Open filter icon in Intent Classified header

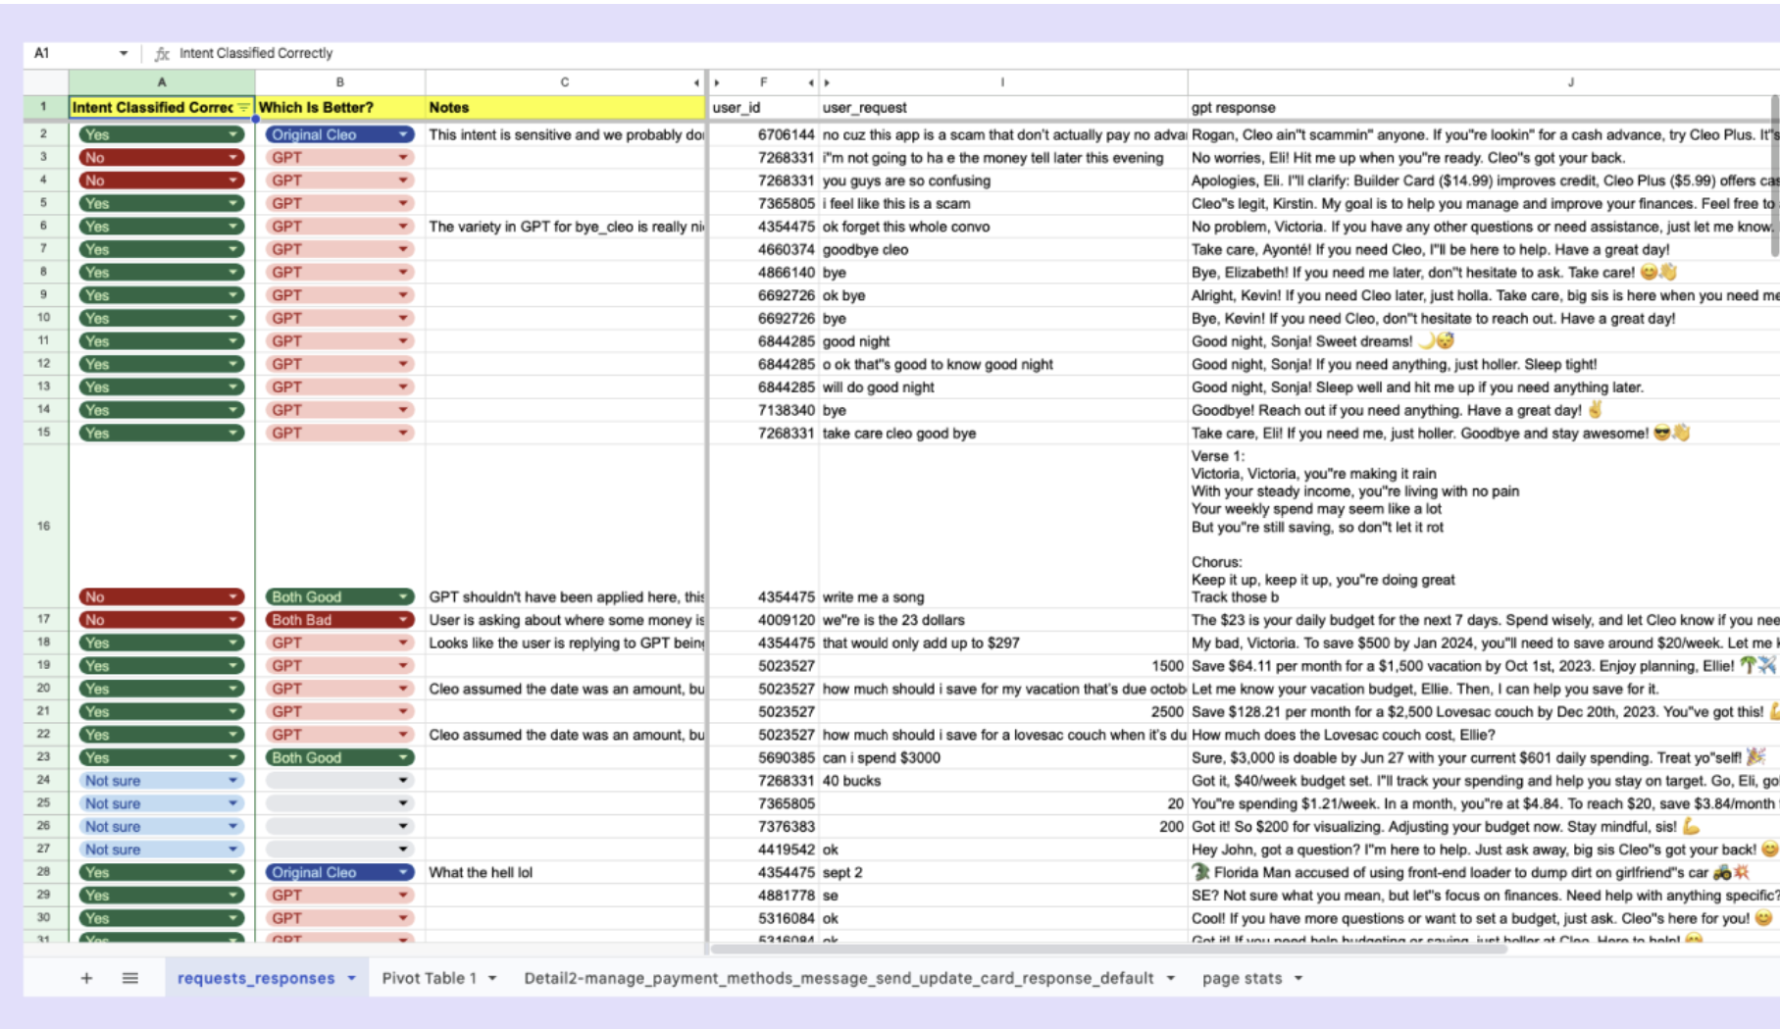pos(243,108)
